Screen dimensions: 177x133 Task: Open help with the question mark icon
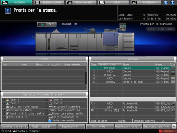(x=173, y=2)
